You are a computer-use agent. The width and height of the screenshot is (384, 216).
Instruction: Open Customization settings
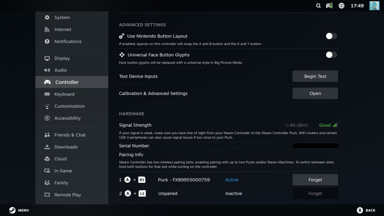pyautogui.click(x=72, y=106)
